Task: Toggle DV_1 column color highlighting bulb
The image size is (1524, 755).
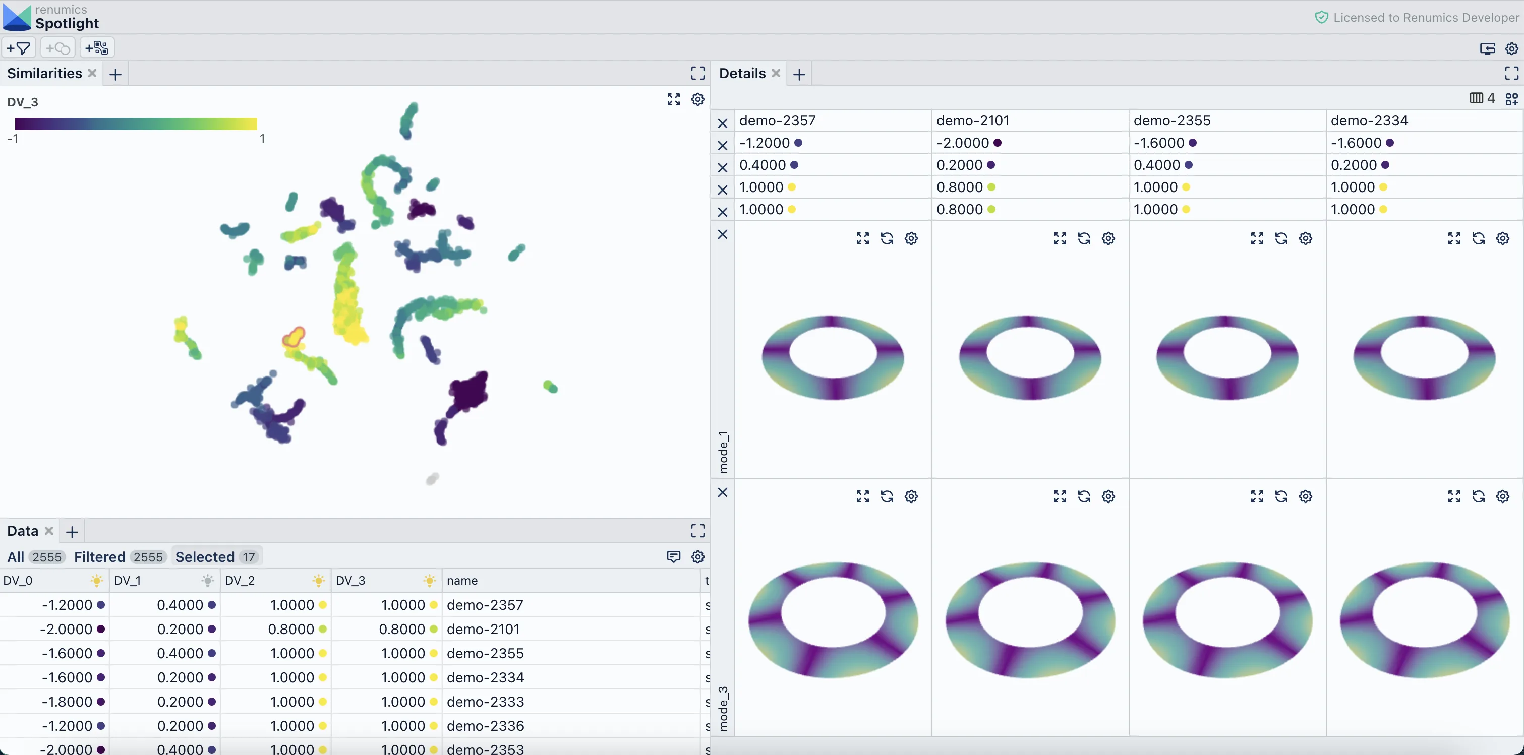Action: tap(208, 581)
